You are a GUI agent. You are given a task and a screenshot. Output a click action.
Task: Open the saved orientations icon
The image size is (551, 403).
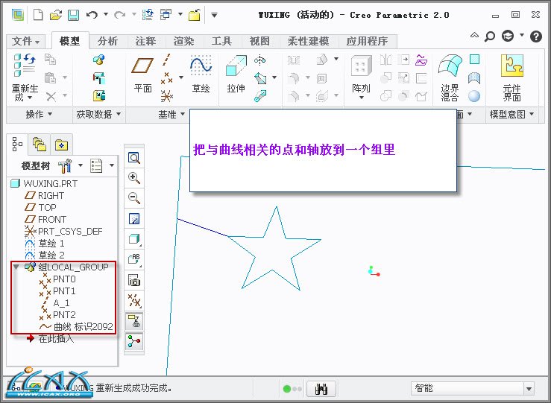pyautogui.click(x=134, y=259)
